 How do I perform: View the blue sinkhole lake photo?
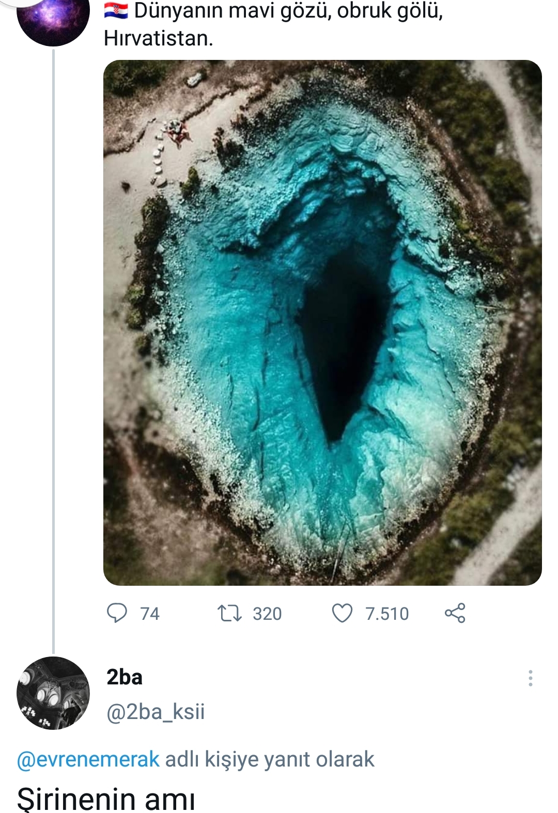pyautogui.click(x=322, y=323)
